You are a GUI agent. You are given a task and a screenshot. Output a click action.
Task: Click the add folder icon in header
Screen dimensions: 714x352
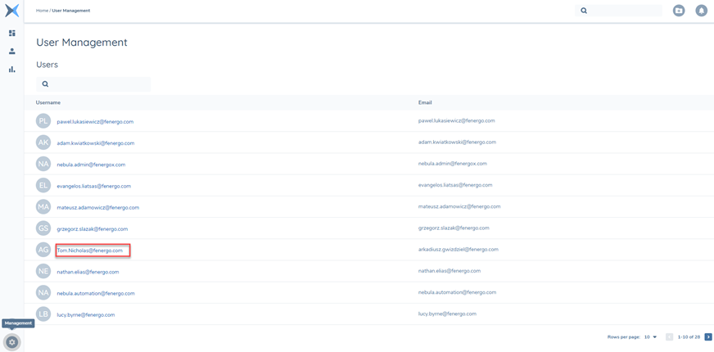point(679,11)
